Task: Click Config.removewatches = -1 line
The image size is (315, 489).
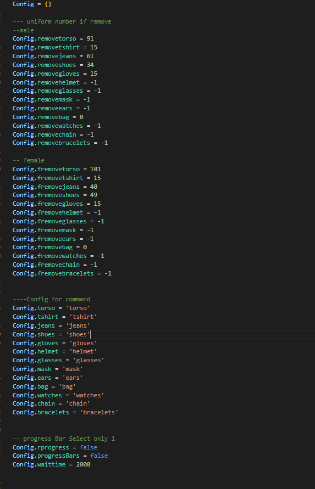Action: [57, 126]
